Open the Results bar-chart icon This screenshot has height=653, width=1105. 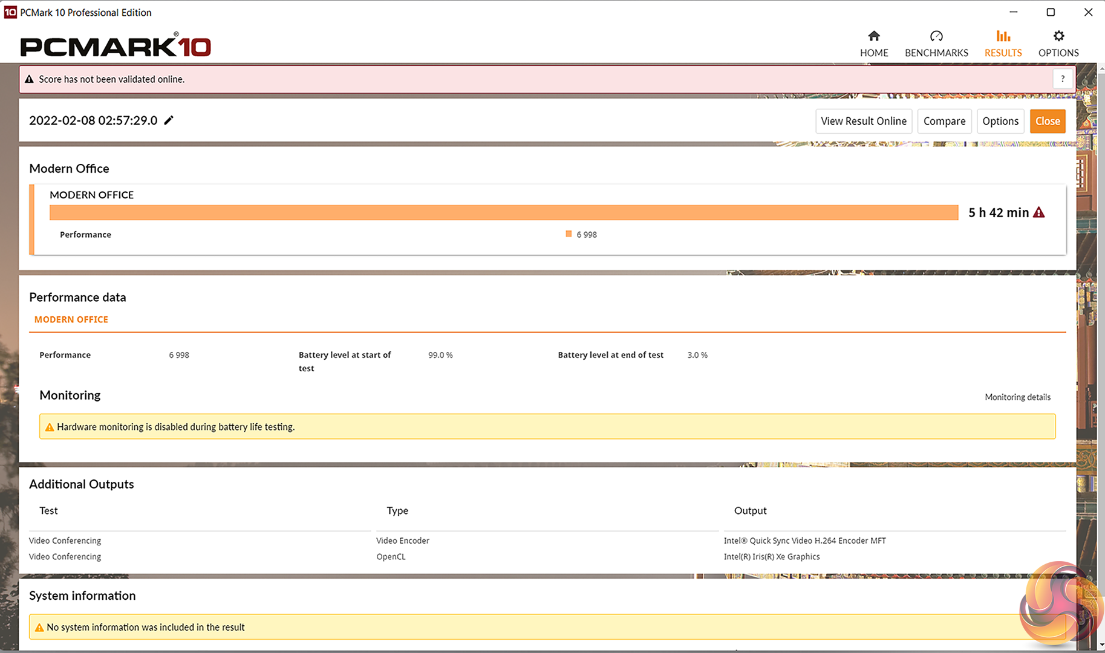(x=1003, y=36)
